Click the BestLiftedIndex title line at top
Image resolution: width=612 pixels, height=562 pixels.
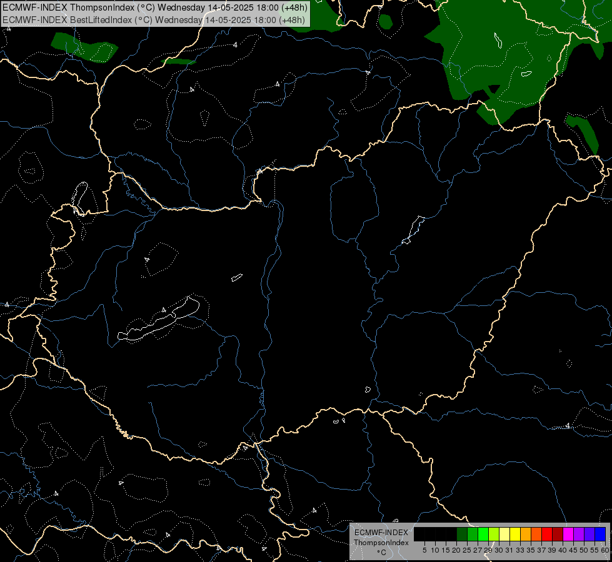click(x=154, y=19)
